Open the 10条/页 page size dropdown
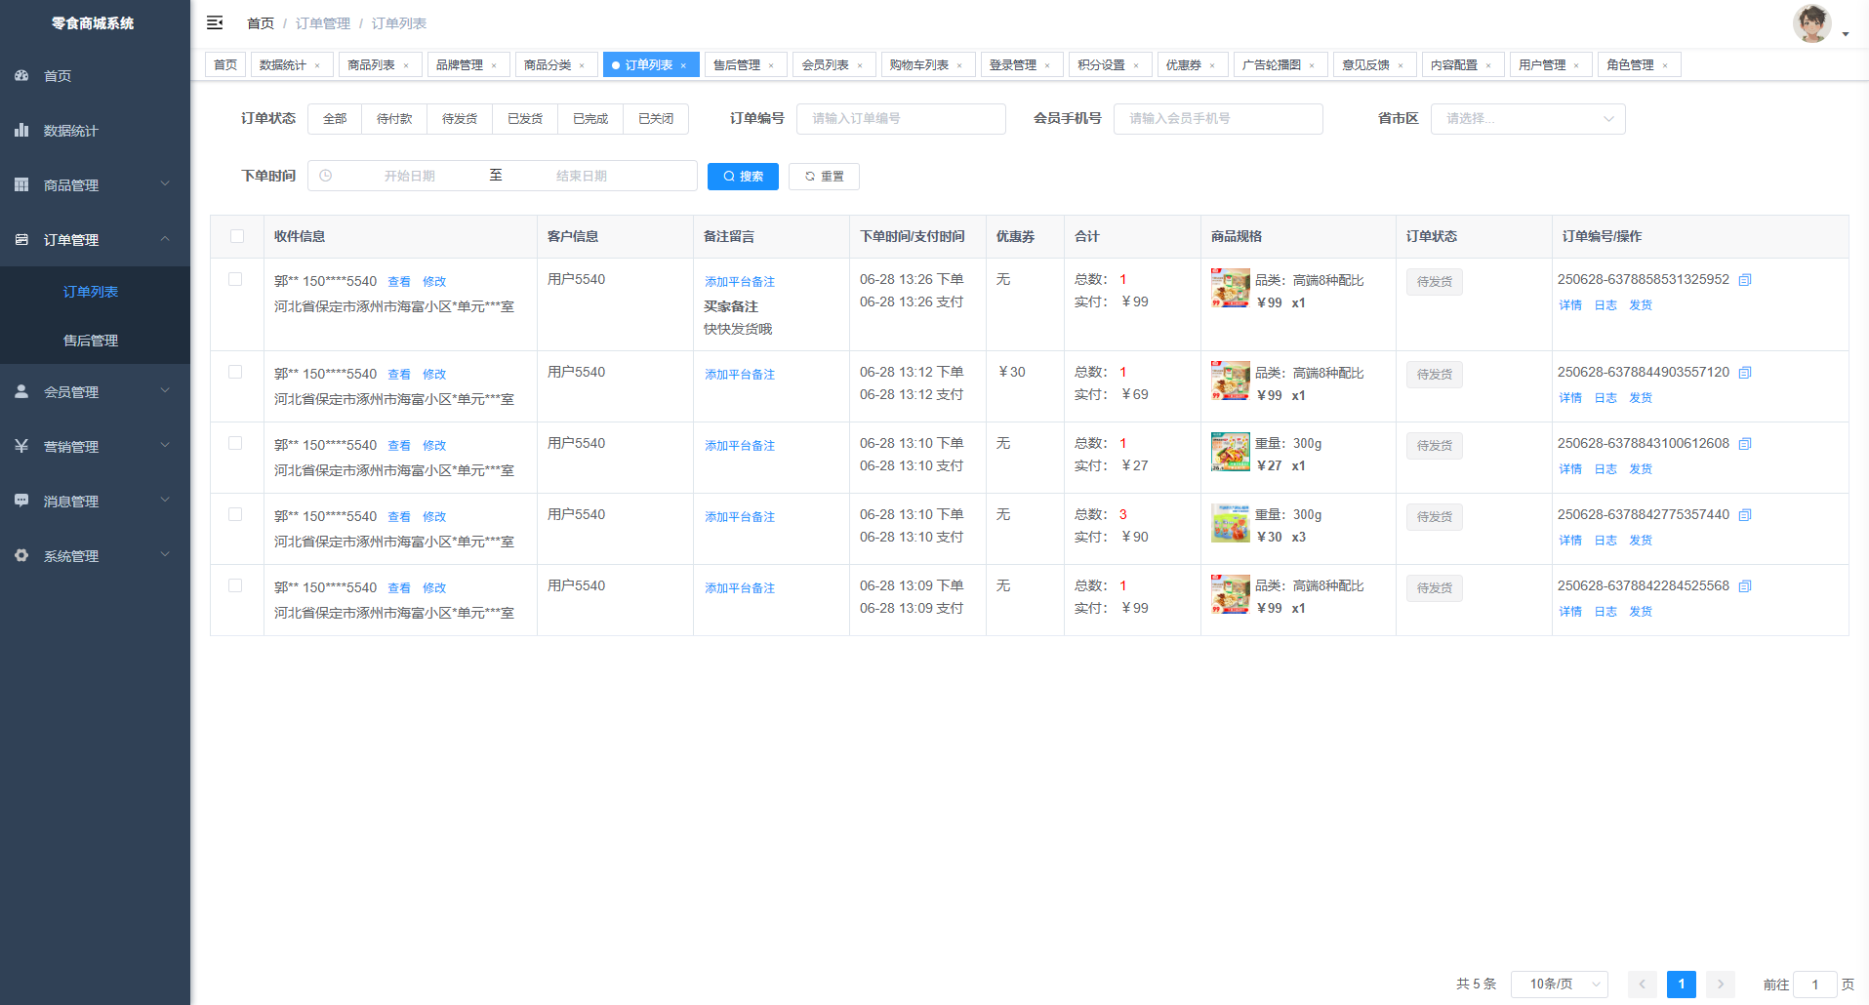The width and height of the screenshot is (1869, 1005). tap(1559, 984)
